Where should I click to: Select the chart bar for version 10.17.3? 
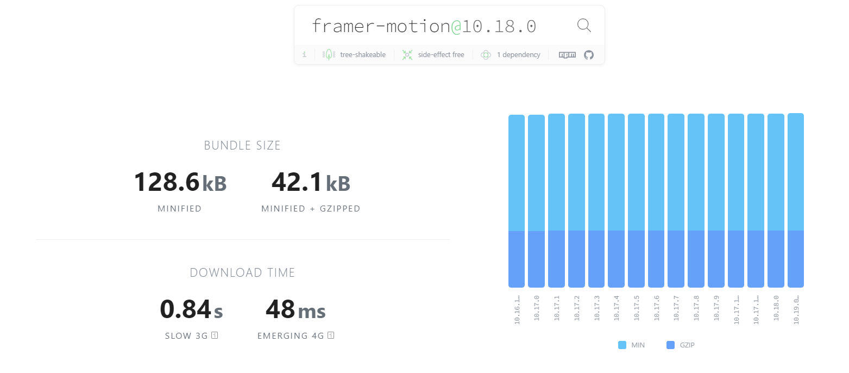596,200
